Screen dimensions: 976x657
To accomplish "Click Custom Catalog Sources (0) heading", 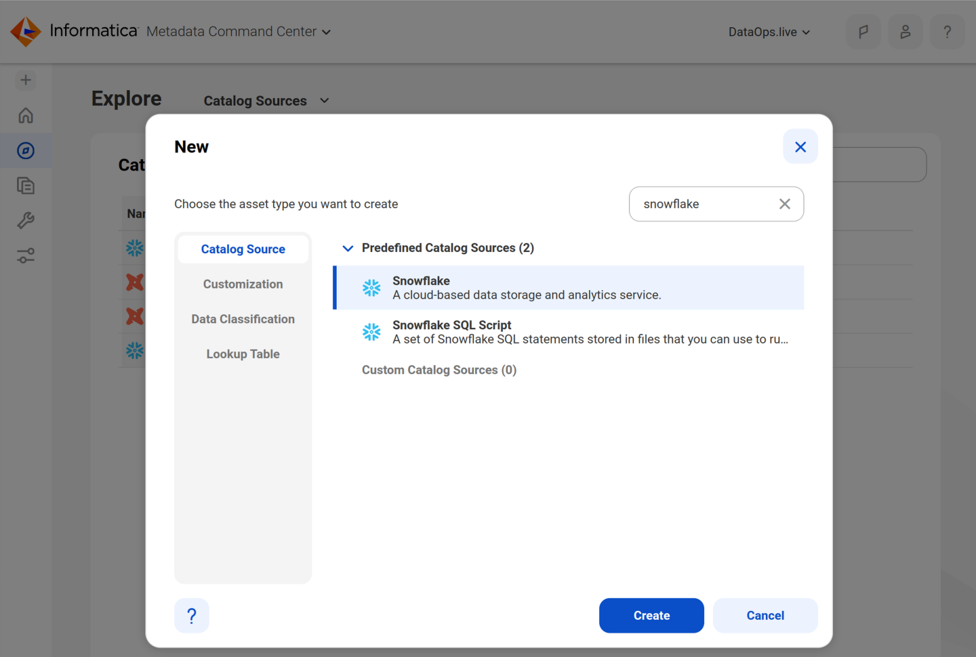I will tap(439, 370).
